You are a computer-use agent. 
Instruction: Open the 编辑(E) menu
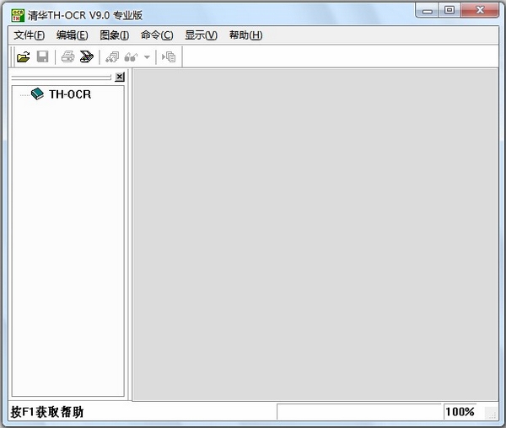[x=72, y=35]
